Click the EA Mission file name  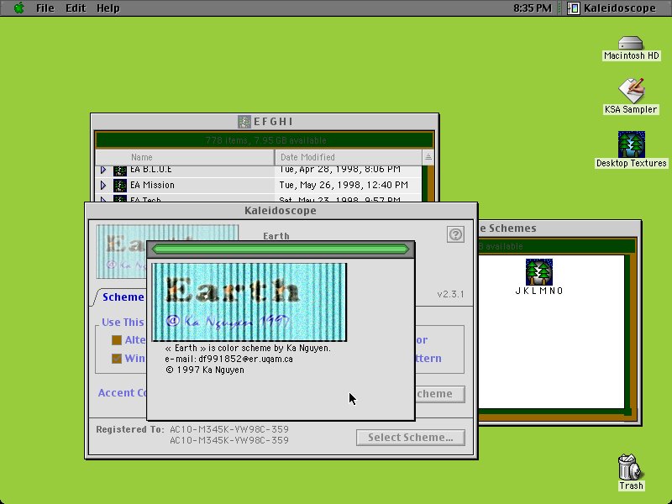[152, 185]
